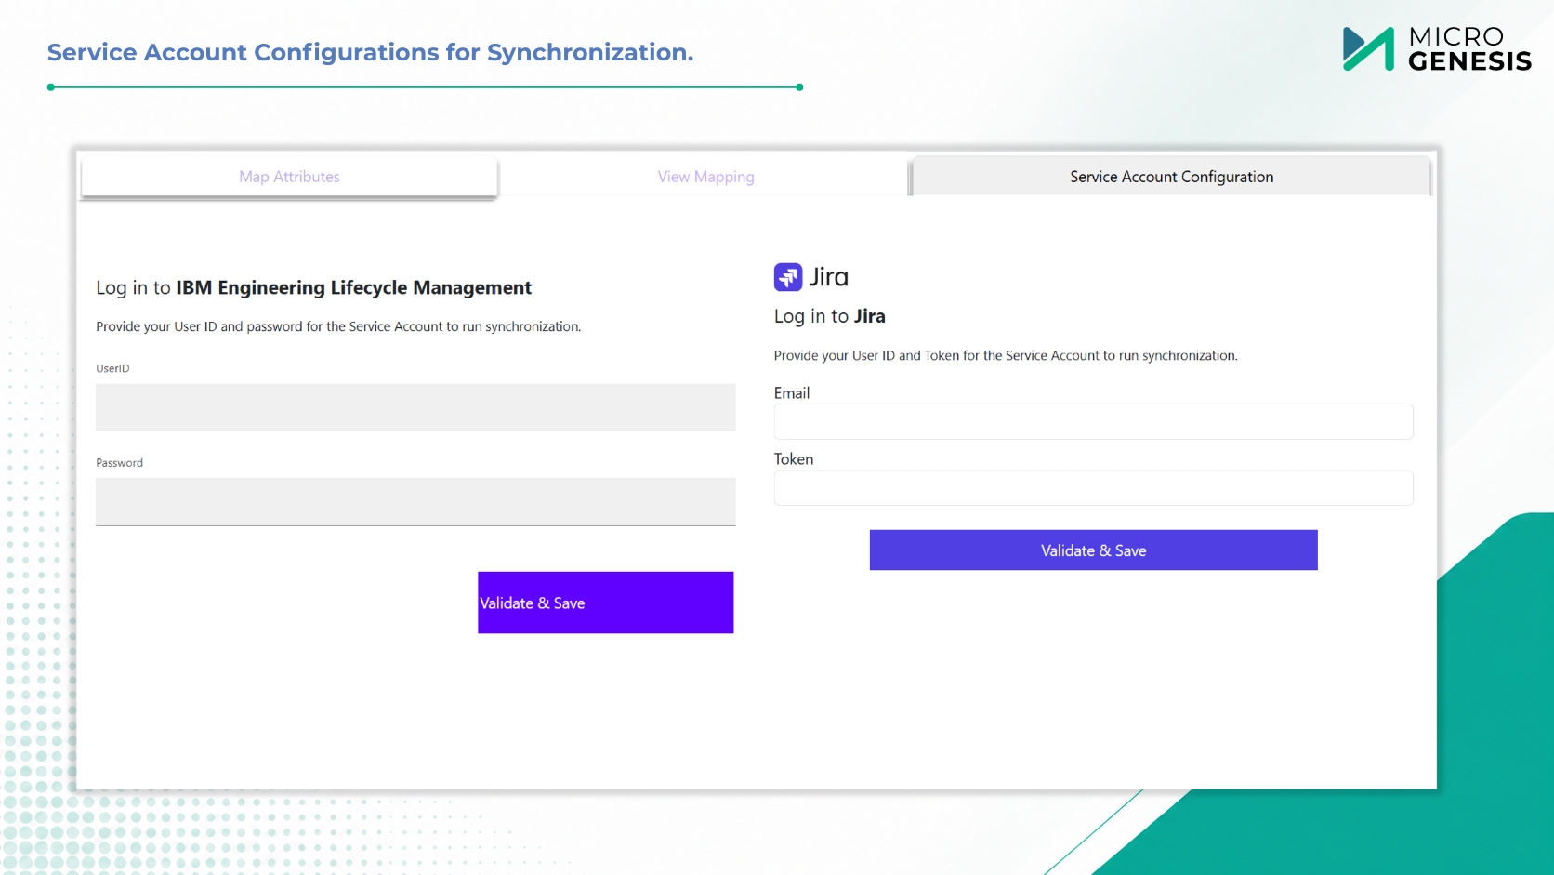Click the IBM UserID input field
Screen dimensions: 1554x875
[415, 407]
